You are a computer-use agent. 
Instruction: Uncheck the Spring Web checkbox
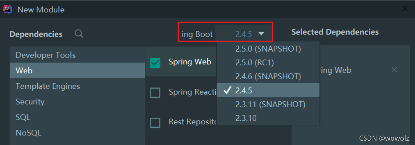155,63
